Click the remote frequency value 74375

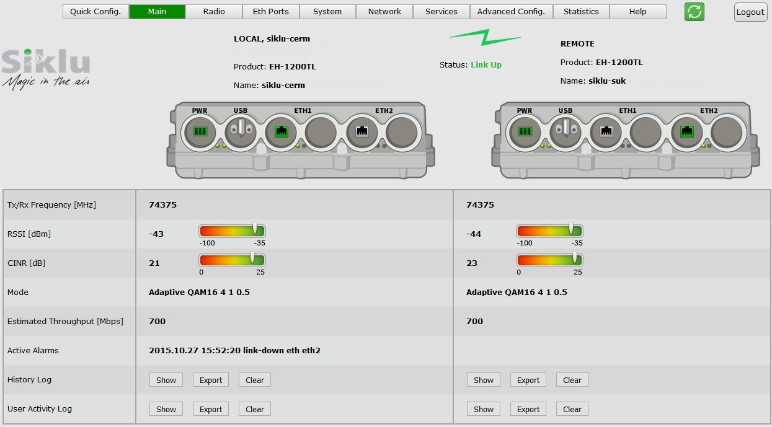480,205
